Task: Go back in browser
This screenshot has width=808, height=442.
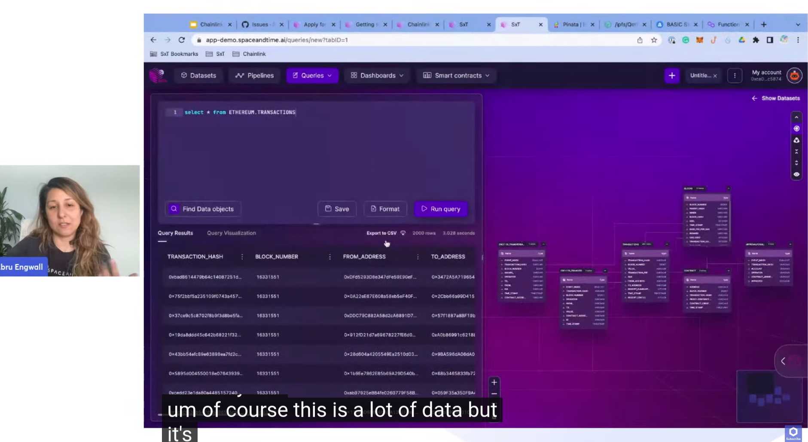Action: pyautogui.click(x=153, y=40)
